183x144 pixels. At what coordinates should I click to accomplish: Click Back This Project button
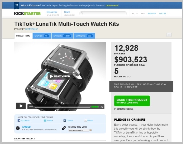[132, 101]
